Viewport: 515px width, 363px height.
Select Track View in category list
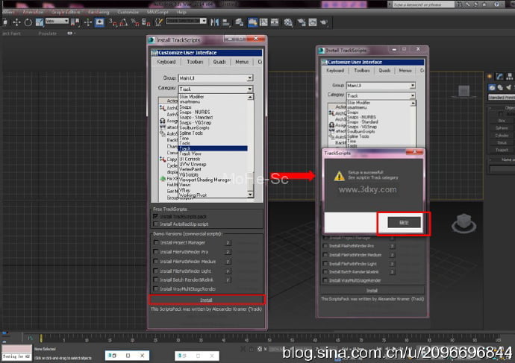pyautogui.click(x=192, y=154)
